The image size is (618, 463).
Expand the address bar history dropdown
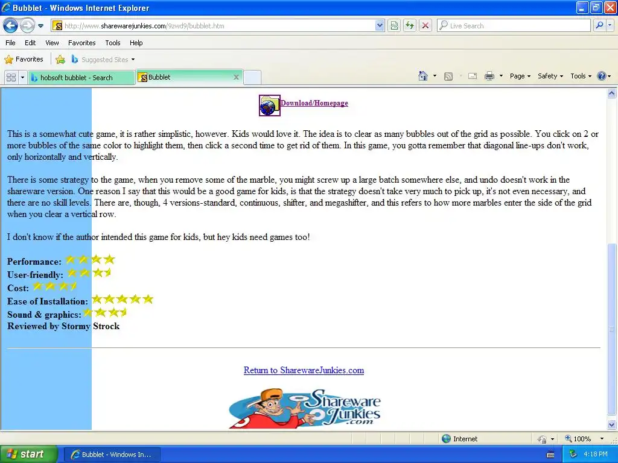(x=380, y=26)
